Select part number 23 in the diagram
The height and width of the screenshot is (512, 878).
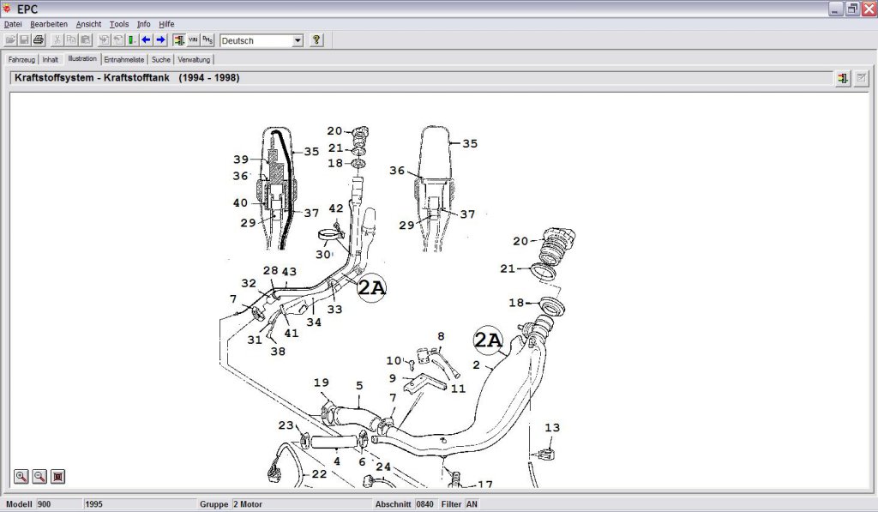click(286, 425)
